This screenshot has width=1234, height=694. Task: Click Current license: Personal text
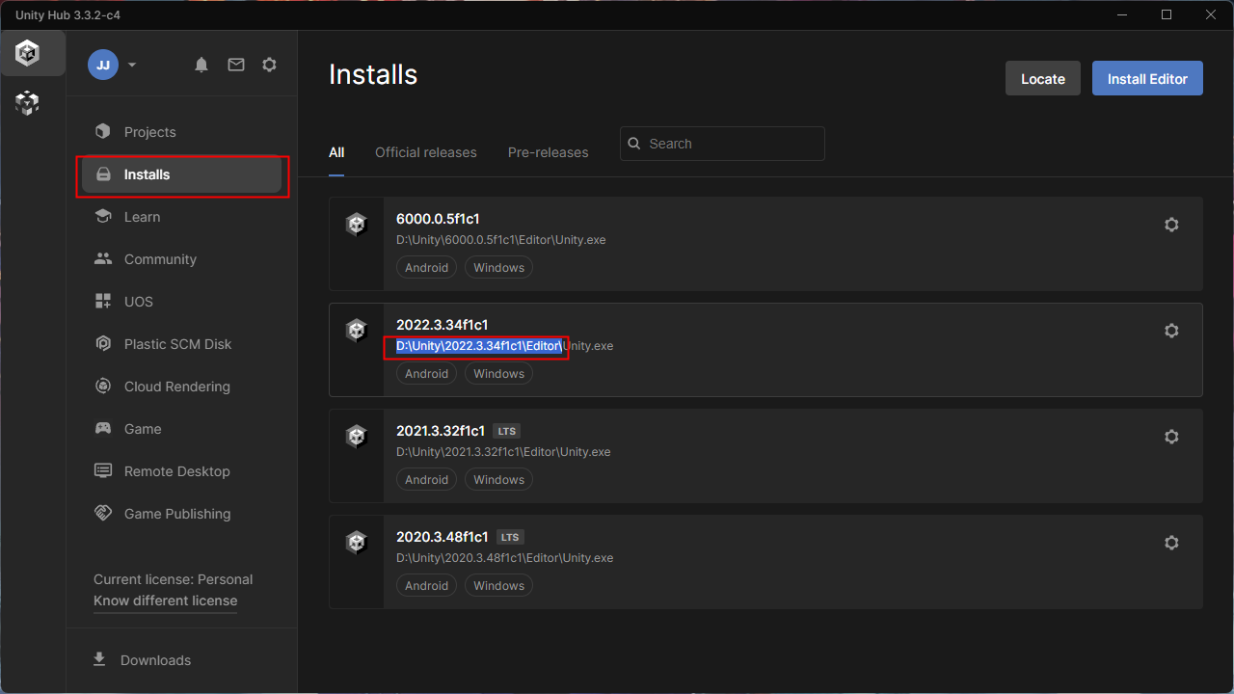coord(174,579)
